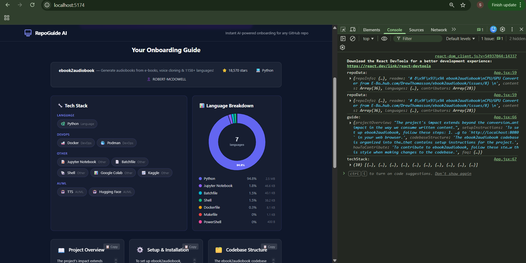Image resolution: width=526 pixels, height=263 pixels.
Task: Show the console sidebar
Action: click(343, 39)
